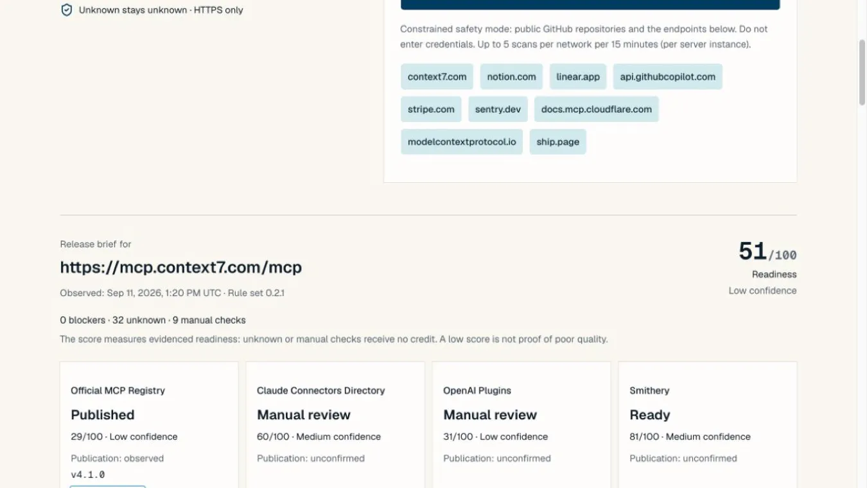
Task: Click Publication: unconfirmed in the OpenAI Plugins card
Action: click(x=497, y=458)
